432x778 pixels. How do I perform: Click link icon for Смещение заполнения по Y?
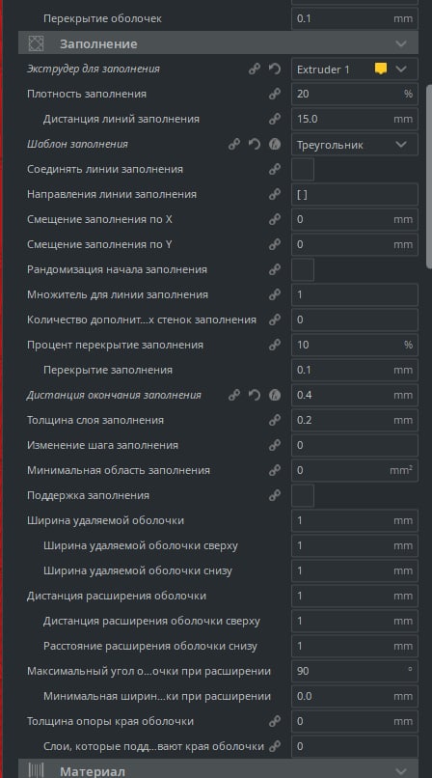point(275,244)
